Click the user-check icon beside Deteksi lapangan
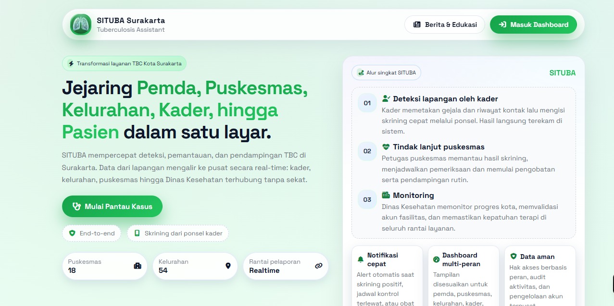This screenshot has height=306, width=614. pyautogui.click(x=386, y=98)
